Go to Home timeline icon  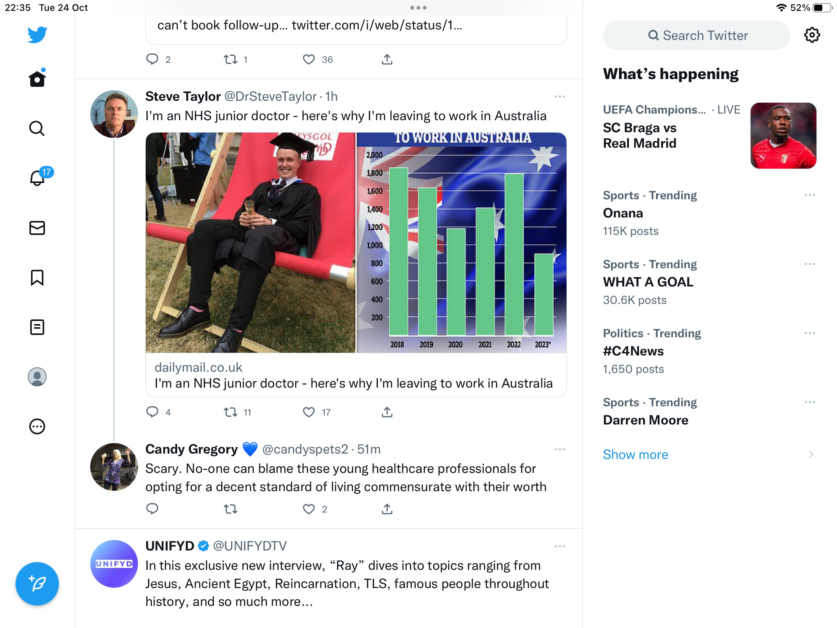(37, 78)
